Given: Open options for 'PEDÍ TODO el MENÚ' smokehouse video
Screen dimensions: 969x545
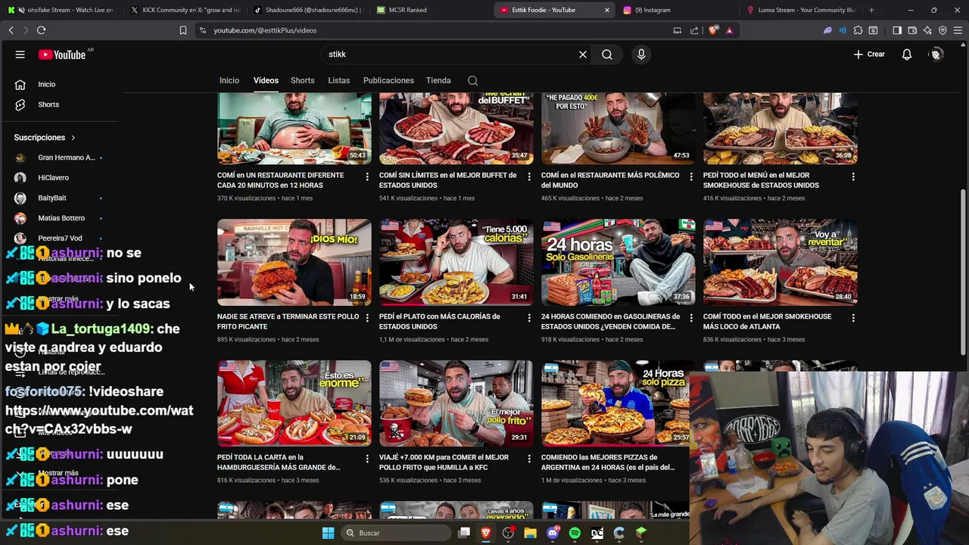Looking at the screenshot, I should tap(853, 176).
